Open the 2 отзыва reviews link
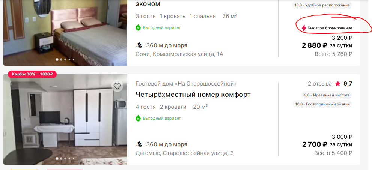Image resolution: width=372 pixels, height=170 pixels. coord(320,84)
